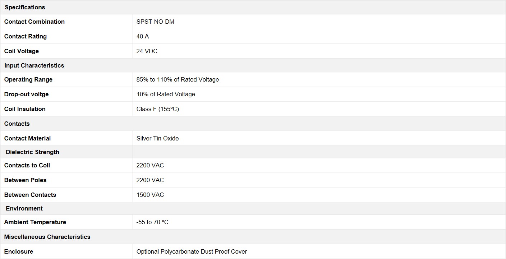This screenshot has width=506, height=259.
Task: Click the Contacts to Coil label
Action: click(x=27, y=165)
